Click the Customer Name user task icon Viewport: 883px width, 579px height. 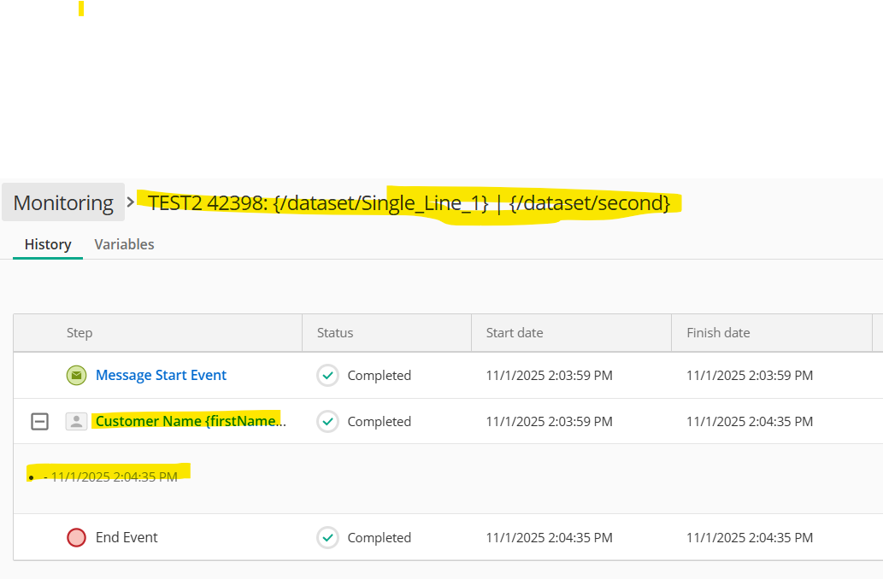[x=77, y=422]
